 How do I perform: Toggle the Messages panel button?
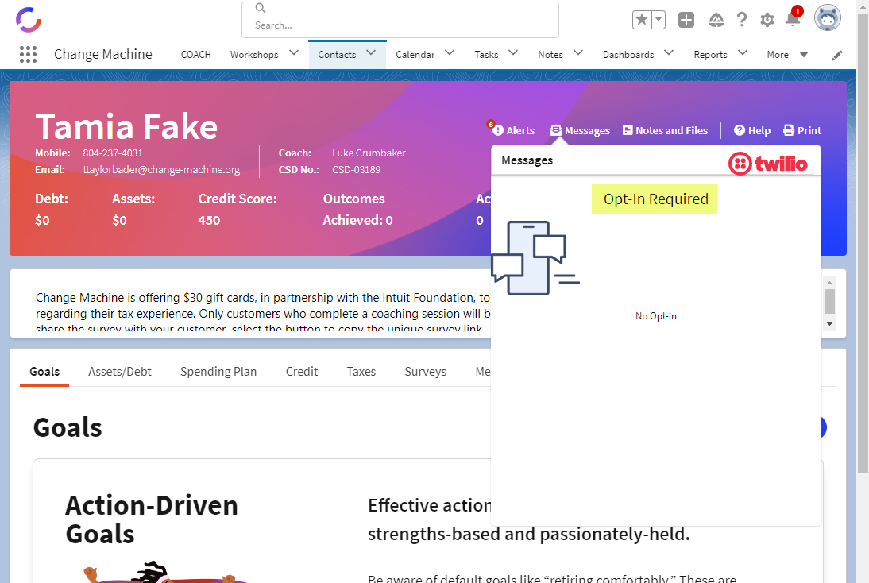pyautogui.click(x=580, y=130)
